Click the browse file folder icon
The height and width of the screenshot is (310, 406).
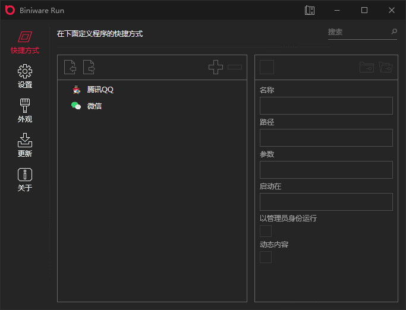[x=367, y=67]
